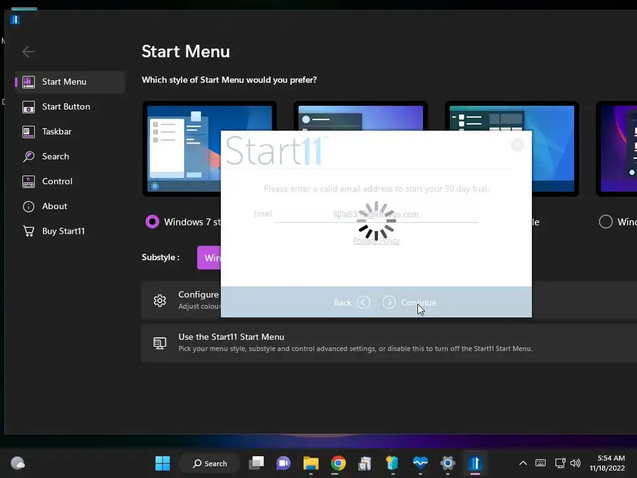Open the clock showing 5:54 AM

point(607,463)
